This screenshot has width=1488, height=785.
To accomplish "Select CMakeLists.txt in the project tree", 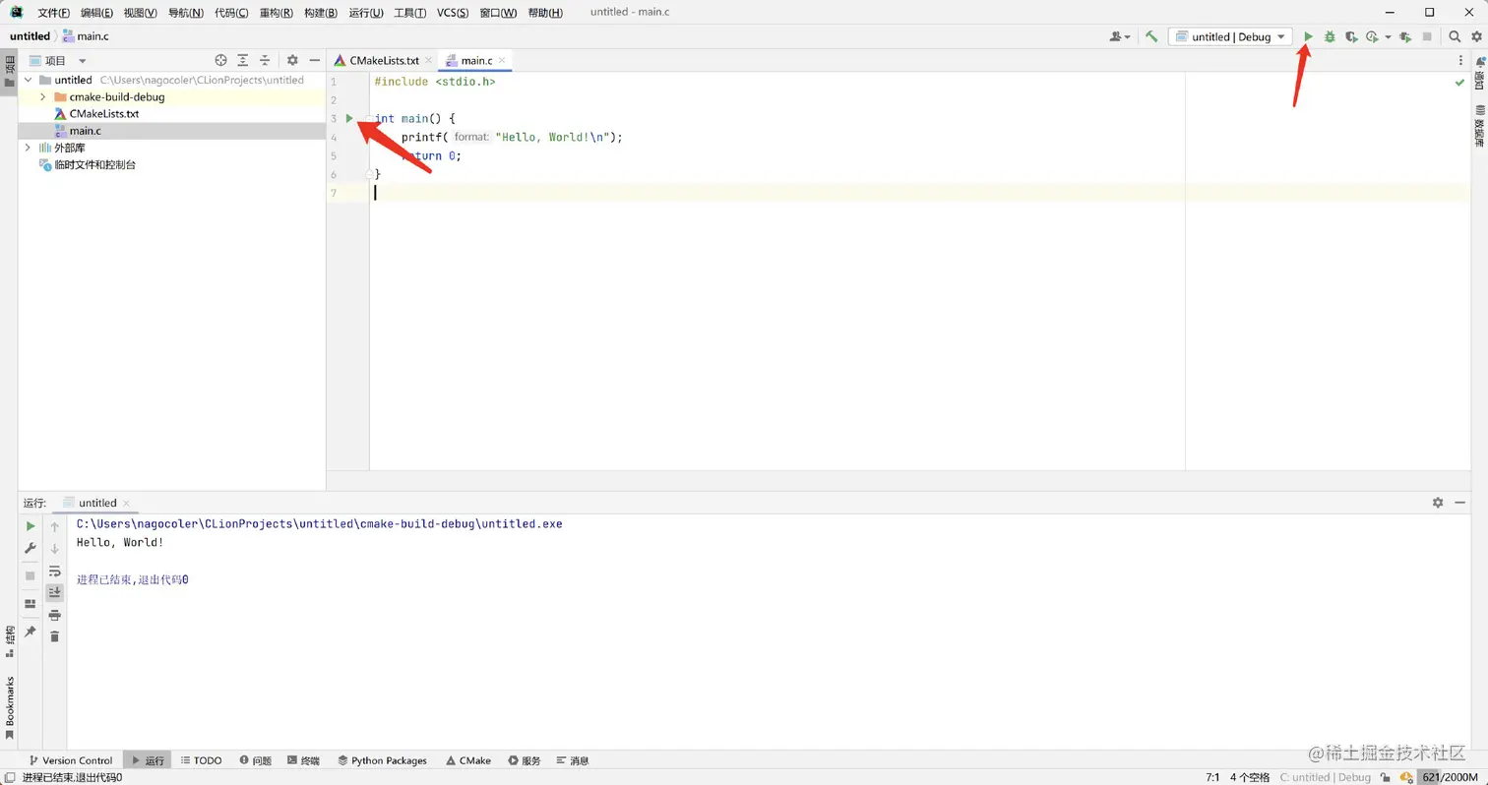I will [104, 114].
